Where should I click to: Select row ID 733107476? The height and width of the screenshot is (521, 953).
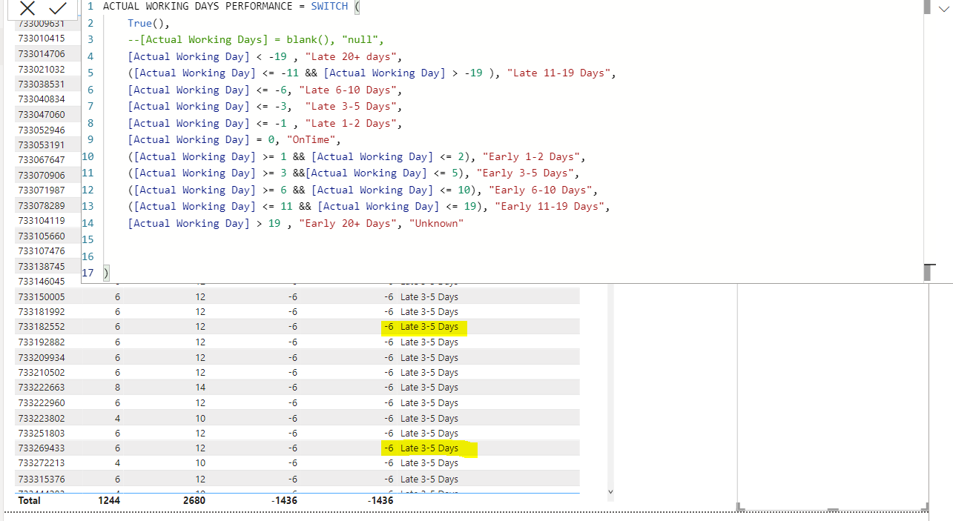click(42, 250)
